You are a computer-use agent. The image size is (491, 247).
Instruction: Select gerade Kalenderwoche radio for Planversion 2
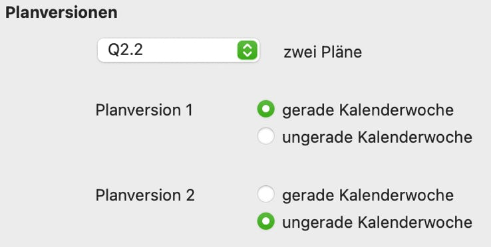(x=266, y=194)
